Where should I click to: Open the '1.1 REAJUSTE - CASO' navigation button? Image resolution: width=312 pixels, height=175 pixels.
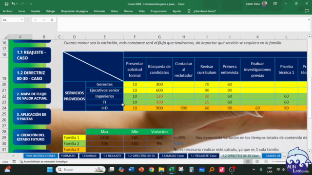[x=32, y=55]
